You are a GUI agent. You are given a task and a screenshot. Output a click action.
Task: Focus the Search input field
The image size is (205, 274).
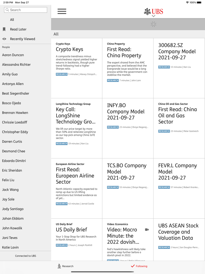coord(25,10)
